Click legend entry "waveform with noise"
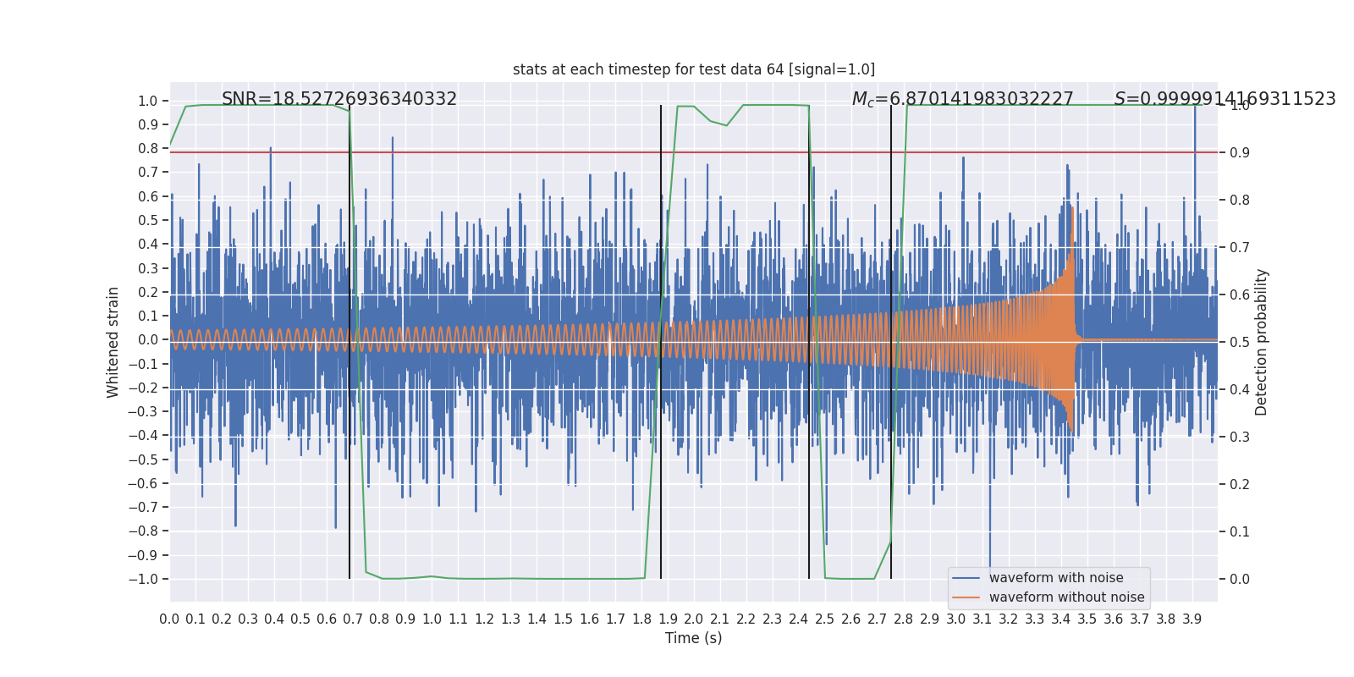The height and width of the screenshot is (677, 1354). tap(1056, 578)
